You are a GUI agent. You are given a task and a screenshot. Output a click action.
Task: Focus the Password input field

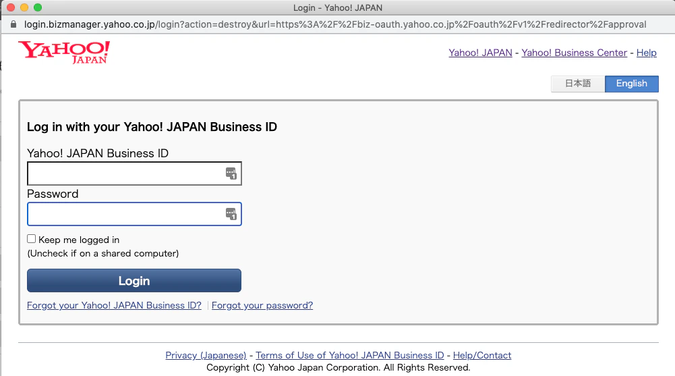click(134, 214)
